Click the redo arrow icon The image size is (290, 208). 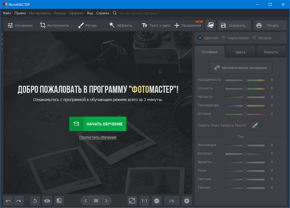19,200
